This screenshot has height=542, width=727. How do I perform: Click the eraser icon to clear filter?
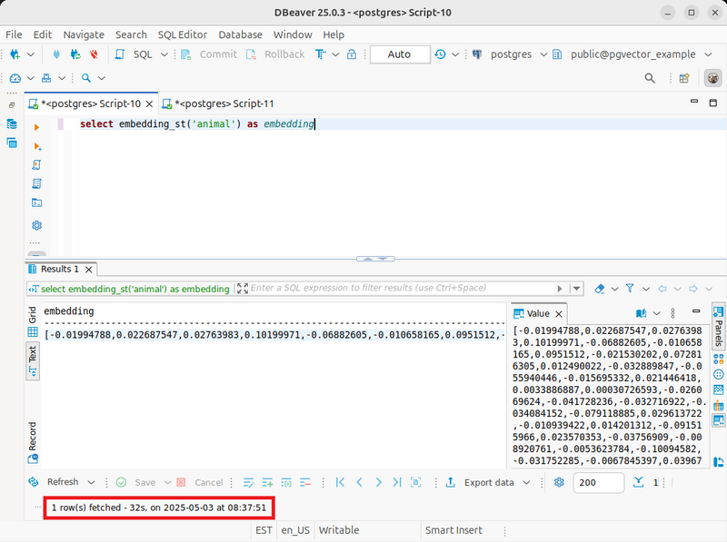coord(600,288)
